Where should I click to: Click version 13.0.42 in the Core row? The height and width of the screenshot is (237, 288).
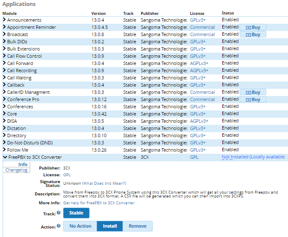pyautogui.click(x=99, y=114)
